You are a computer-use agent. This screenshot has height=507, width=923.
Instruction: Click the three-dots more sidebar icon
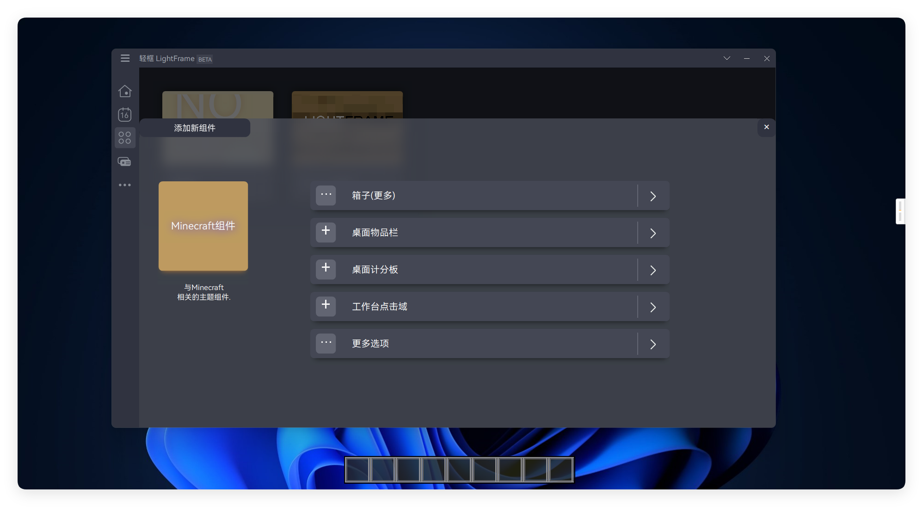coord(125,185)
